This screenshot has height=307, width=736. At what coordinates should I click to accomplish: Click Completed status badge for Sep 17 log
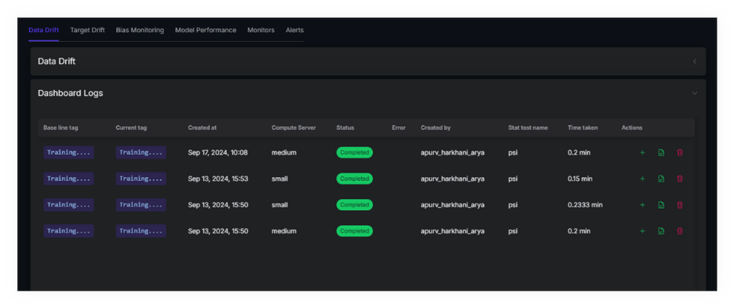pos(355,153)
